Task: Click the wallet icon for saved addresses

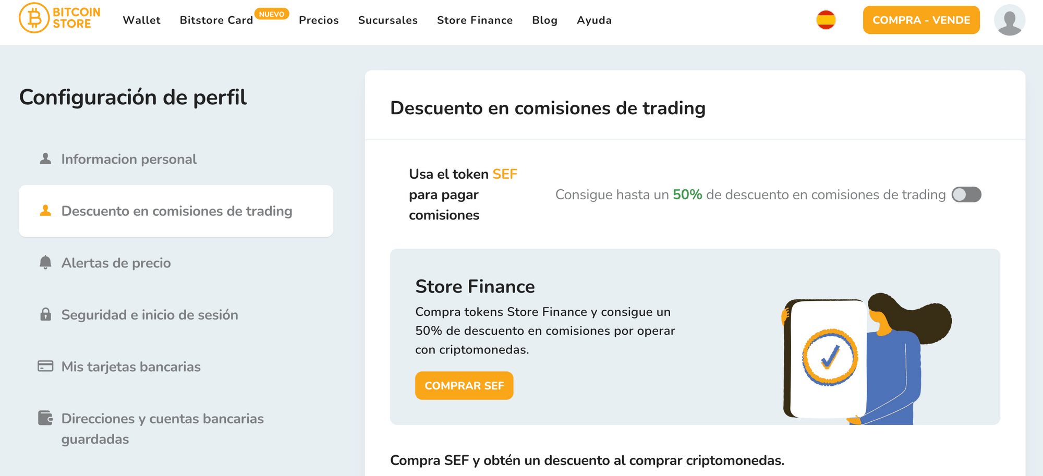Action: pyautogui.click(x=45, y=418)
